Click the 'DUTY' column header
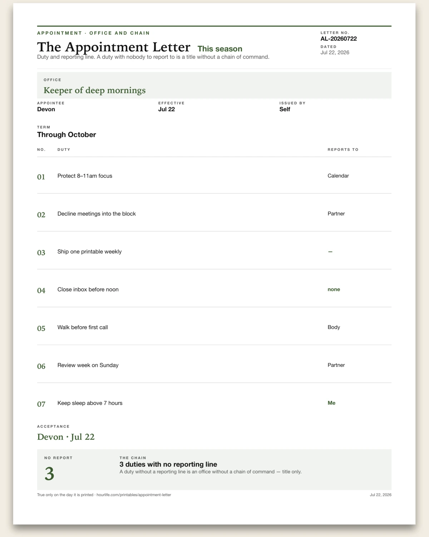Screen dimensions: 429x537 (x=64, y=150)
